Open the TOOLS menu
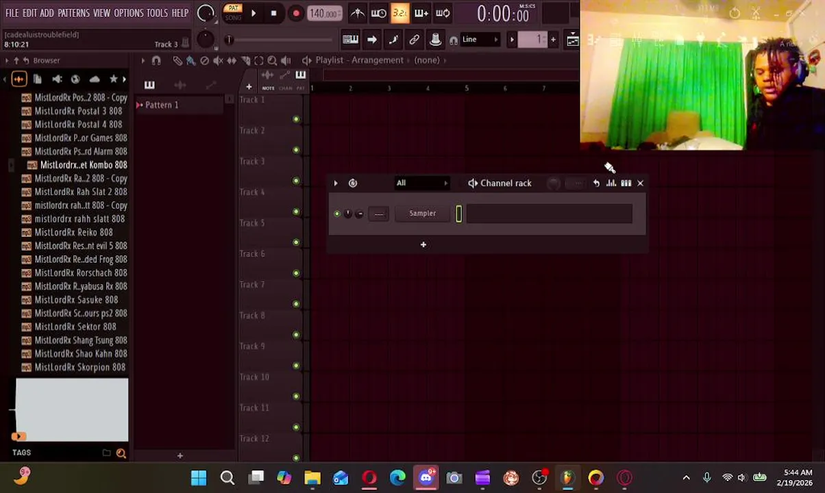 157,13
